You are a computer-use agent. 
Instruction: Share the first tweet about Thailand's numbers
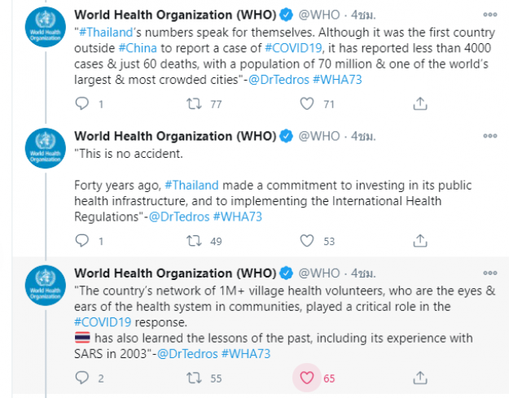coord(420,104)
